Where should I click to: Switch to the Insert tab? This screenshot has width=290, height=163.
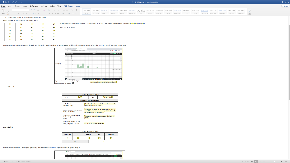[x=10, y=6]
